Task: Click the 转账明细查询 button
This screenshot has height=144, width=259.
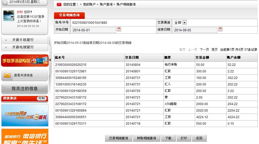Action: tap(146, 138)
